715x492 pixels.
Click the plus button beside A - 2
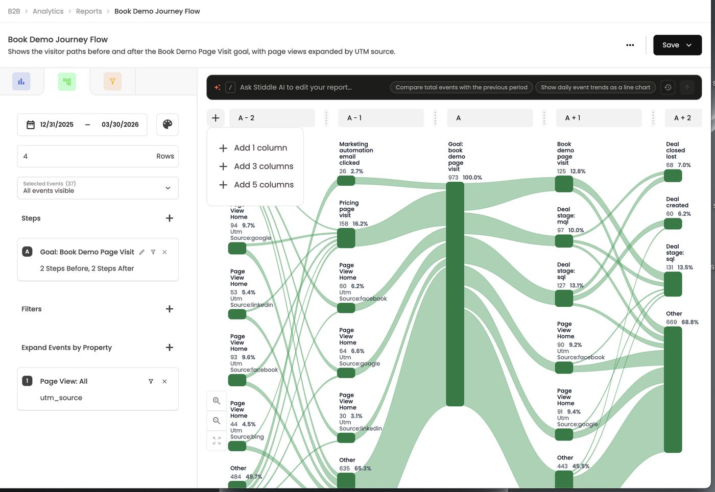pos(216,118)
